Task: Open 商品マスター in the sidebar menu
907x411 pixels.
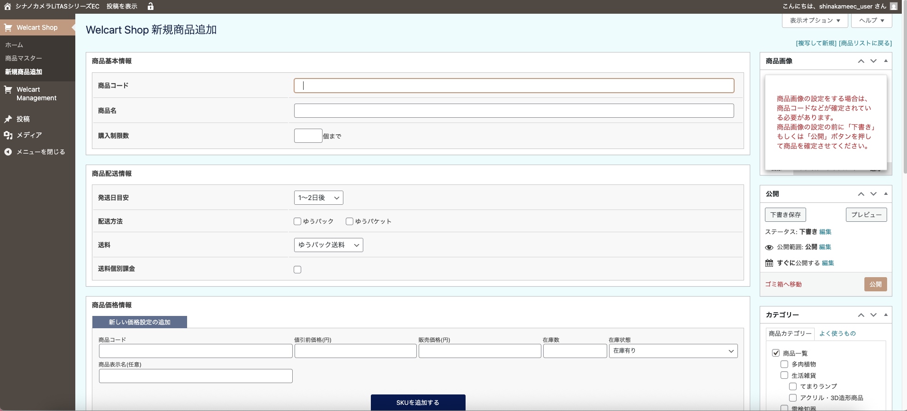Action: click(x=24, y=58)
